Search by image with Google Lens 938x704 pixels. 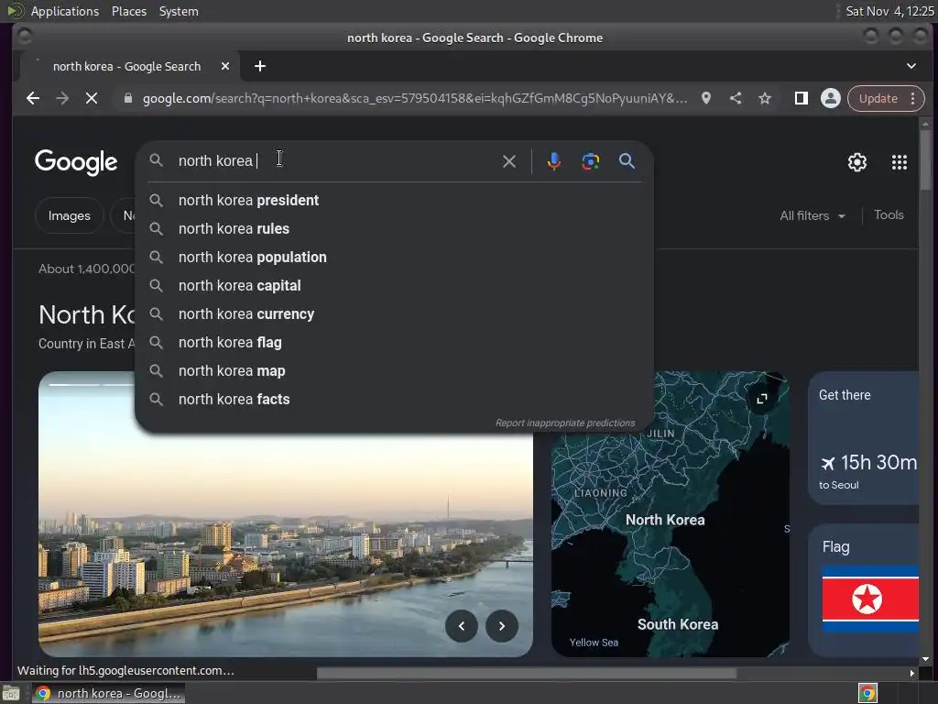(x=591, y=161)
